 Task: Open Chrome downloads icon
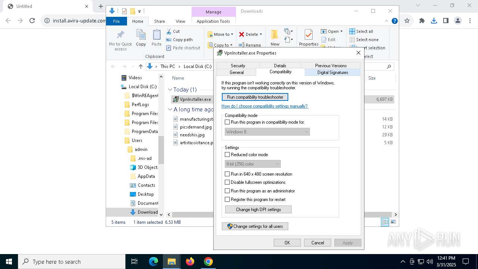coord(434,21)
